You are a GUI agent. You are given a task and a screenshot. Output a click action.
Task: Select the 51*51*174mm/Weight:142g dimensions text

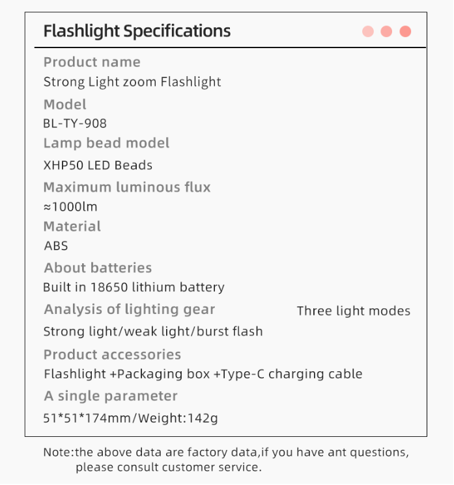130,418
